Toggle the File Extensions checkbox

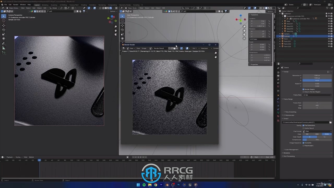pyautogui.click(x=303, y=125)
